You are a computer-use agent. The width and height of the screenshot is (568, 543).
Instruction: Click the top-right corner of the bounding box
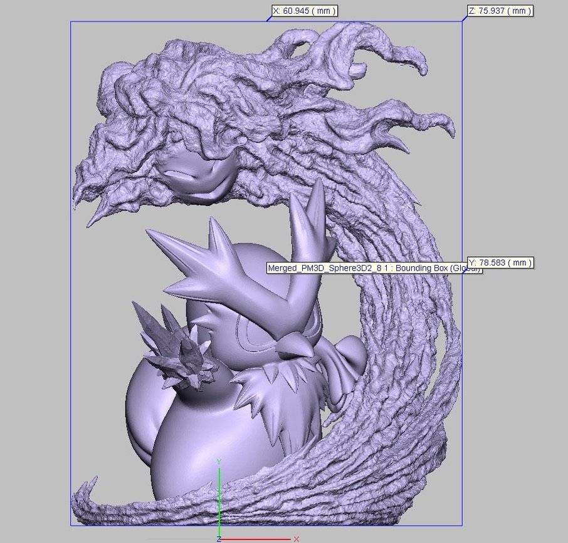pos(462,21)
